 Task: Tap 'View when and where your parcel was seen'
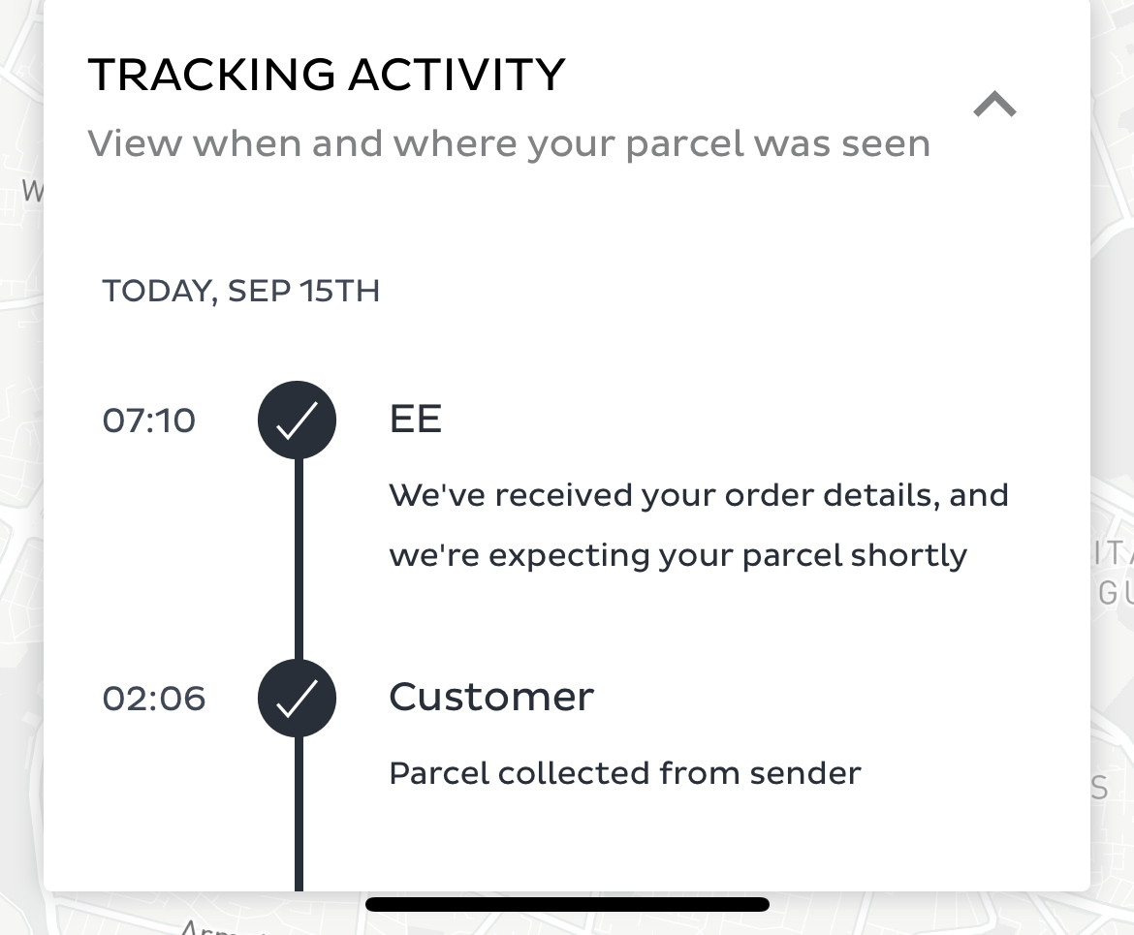click(x=509, y=144)
